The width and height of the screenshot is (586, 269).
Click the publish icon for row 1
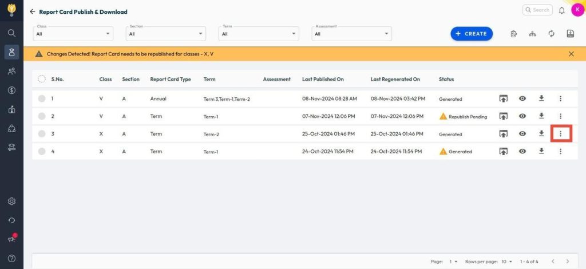tap(504, 98)
